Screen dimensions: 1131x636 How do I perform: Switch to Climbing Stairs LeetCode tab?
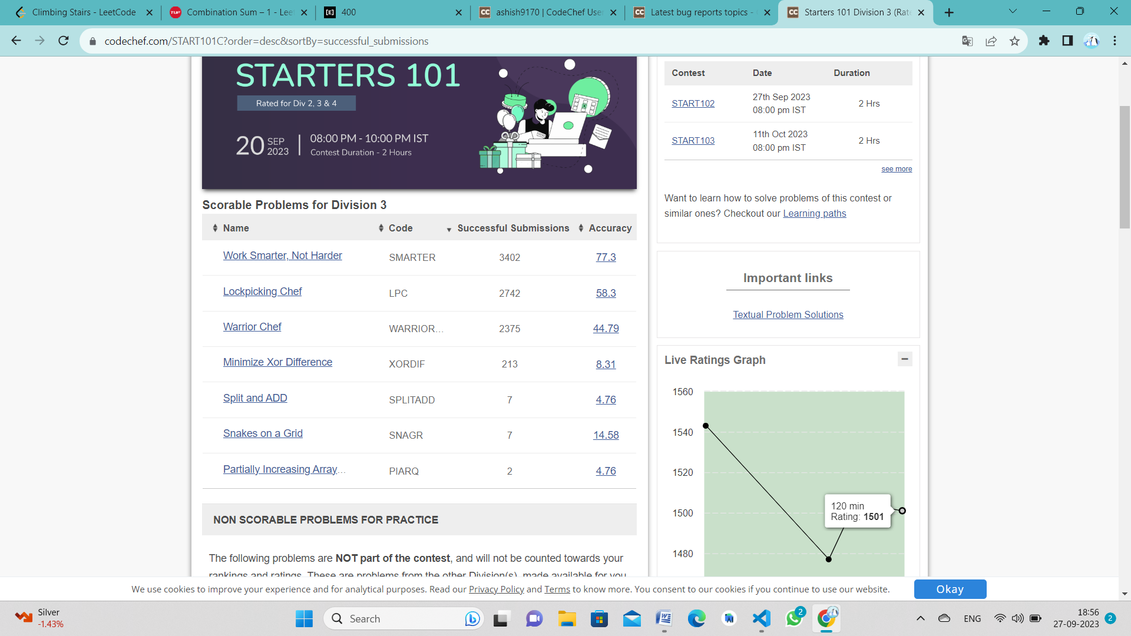82,12
